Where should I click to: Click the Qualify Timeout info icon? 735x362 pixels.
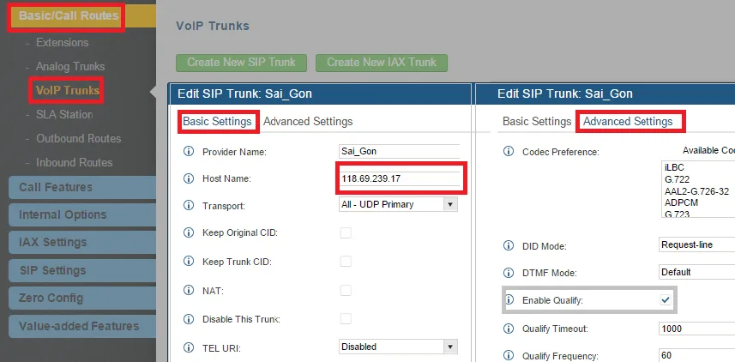click(x=509, y=329)
